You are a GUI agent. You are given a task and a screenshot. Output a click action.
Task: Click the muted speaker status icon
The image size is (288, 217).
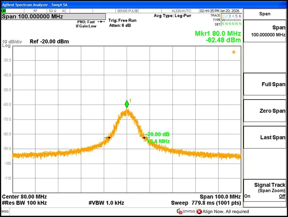[179, 211]
